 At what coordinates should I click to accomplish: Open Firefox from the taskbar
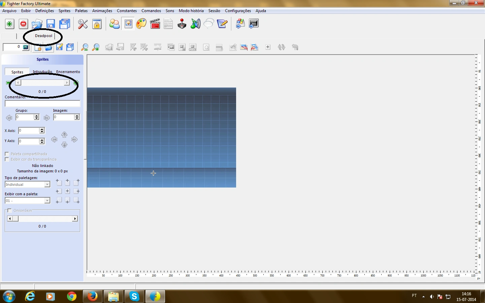(x=92, y=297)
